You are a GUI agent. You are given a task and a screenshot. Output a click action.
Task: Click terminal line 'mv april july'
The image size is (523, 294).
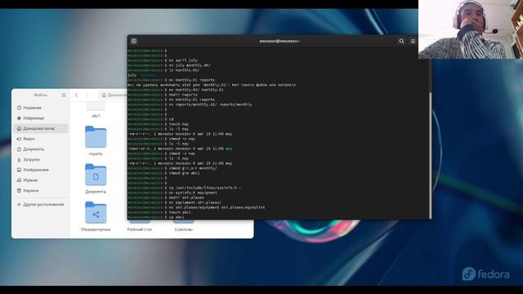(183, 60)
